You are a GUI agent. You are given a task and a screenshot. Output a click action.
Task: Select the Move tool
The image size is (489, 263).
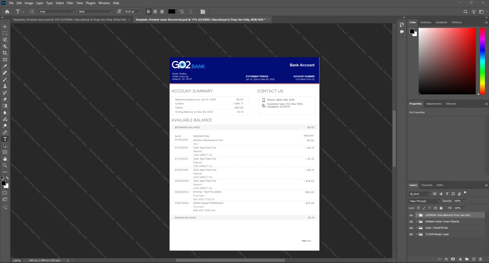[x=5, y=27]
